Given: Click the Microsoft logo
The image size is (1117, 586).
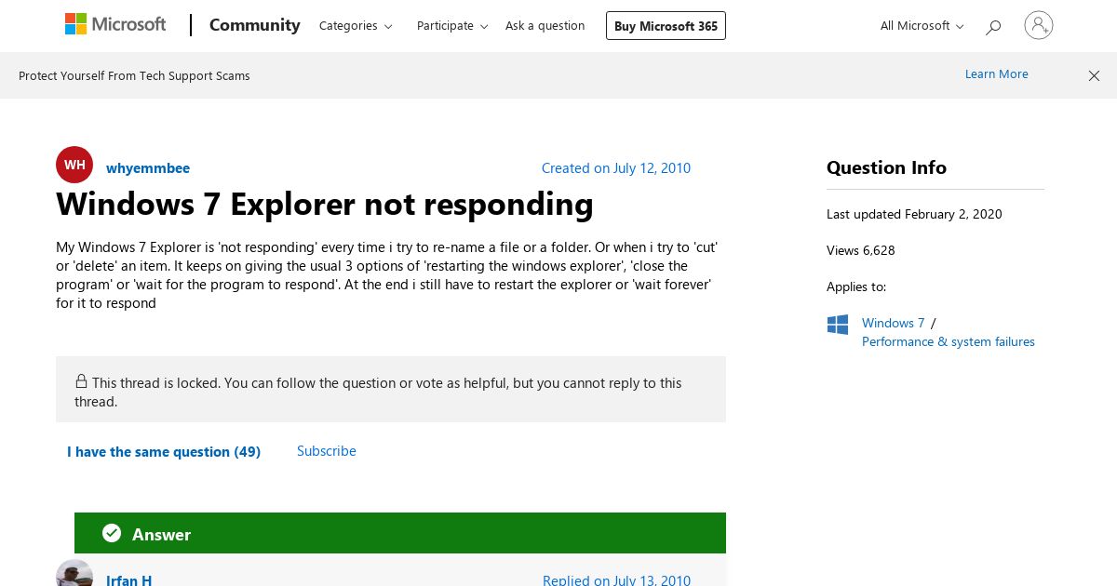Looking at the screenshot, I should pos(115,25).
